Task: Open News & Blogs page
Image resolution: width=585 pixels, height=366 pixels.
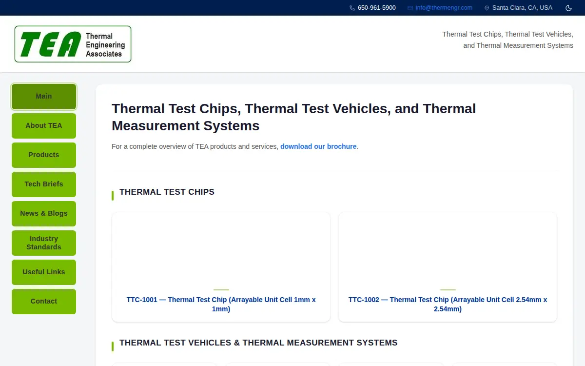Action: 44,214
